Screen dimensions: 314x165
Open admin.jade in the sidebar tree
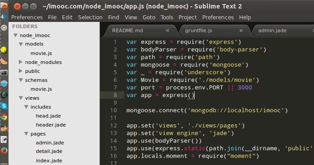(x=50, y=143)
